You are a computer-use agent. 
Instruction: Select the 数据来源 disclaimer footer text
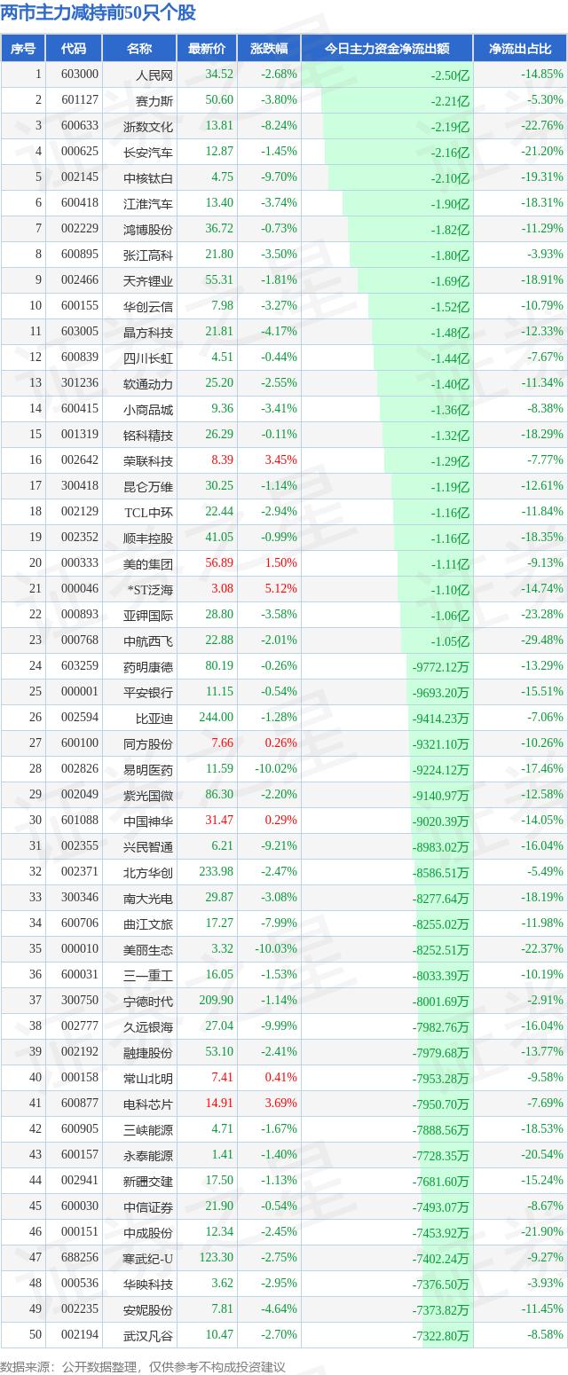[x=144, y=1366]
